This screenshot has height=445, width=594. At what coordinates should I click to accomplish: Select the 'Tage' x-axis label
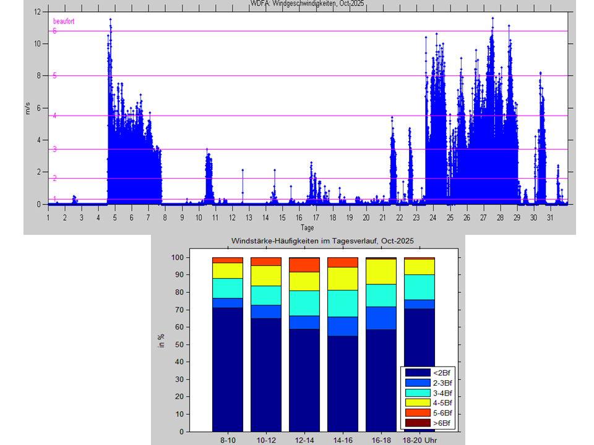307,228
